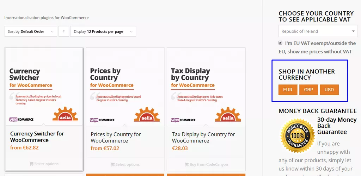Open the Sort by Default Order dropdown
Image resolution: width=361 pixels, height=176 pixels.
coord(31,31)
